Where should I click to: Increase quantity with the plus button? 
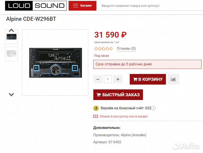point(118,79)
